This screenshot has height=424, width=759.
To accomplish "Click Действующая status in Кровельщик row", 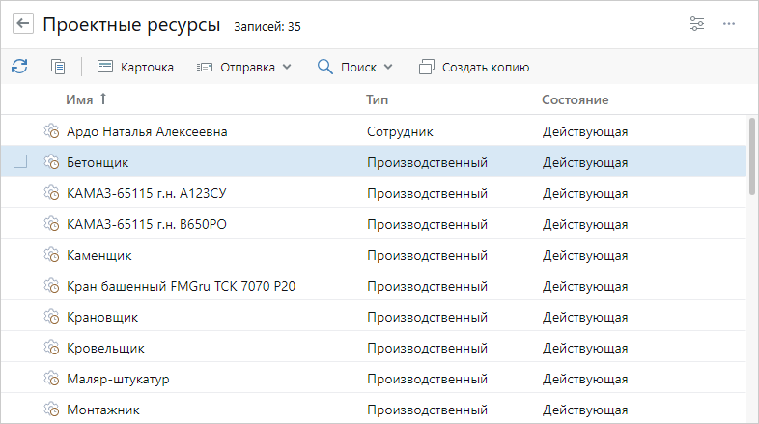I will coord(585,349).
